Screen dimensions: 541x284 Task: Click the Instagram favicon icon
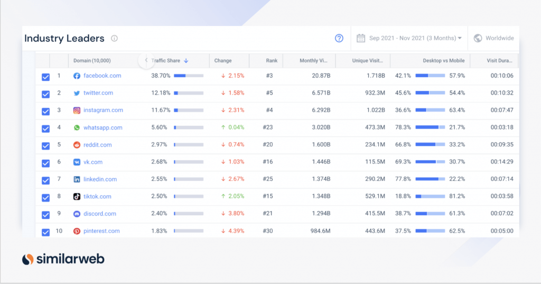coord(77,110)
